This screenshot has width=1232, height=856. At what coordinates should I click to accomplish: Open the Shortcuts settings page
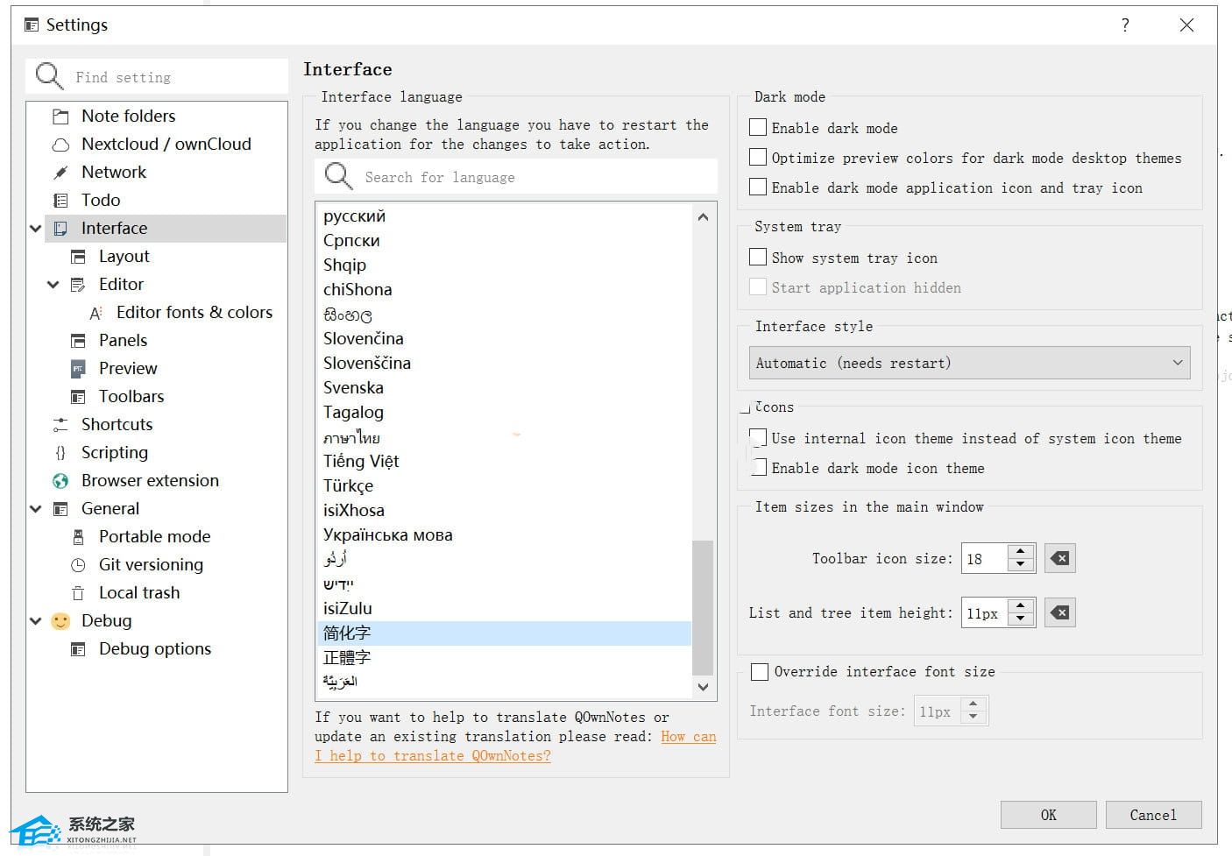point(117,425)
